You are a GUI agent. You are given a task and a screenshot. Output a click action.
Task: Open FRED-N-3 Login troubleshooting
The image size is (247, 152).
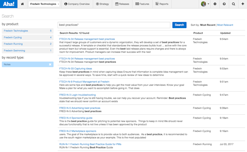77,95
